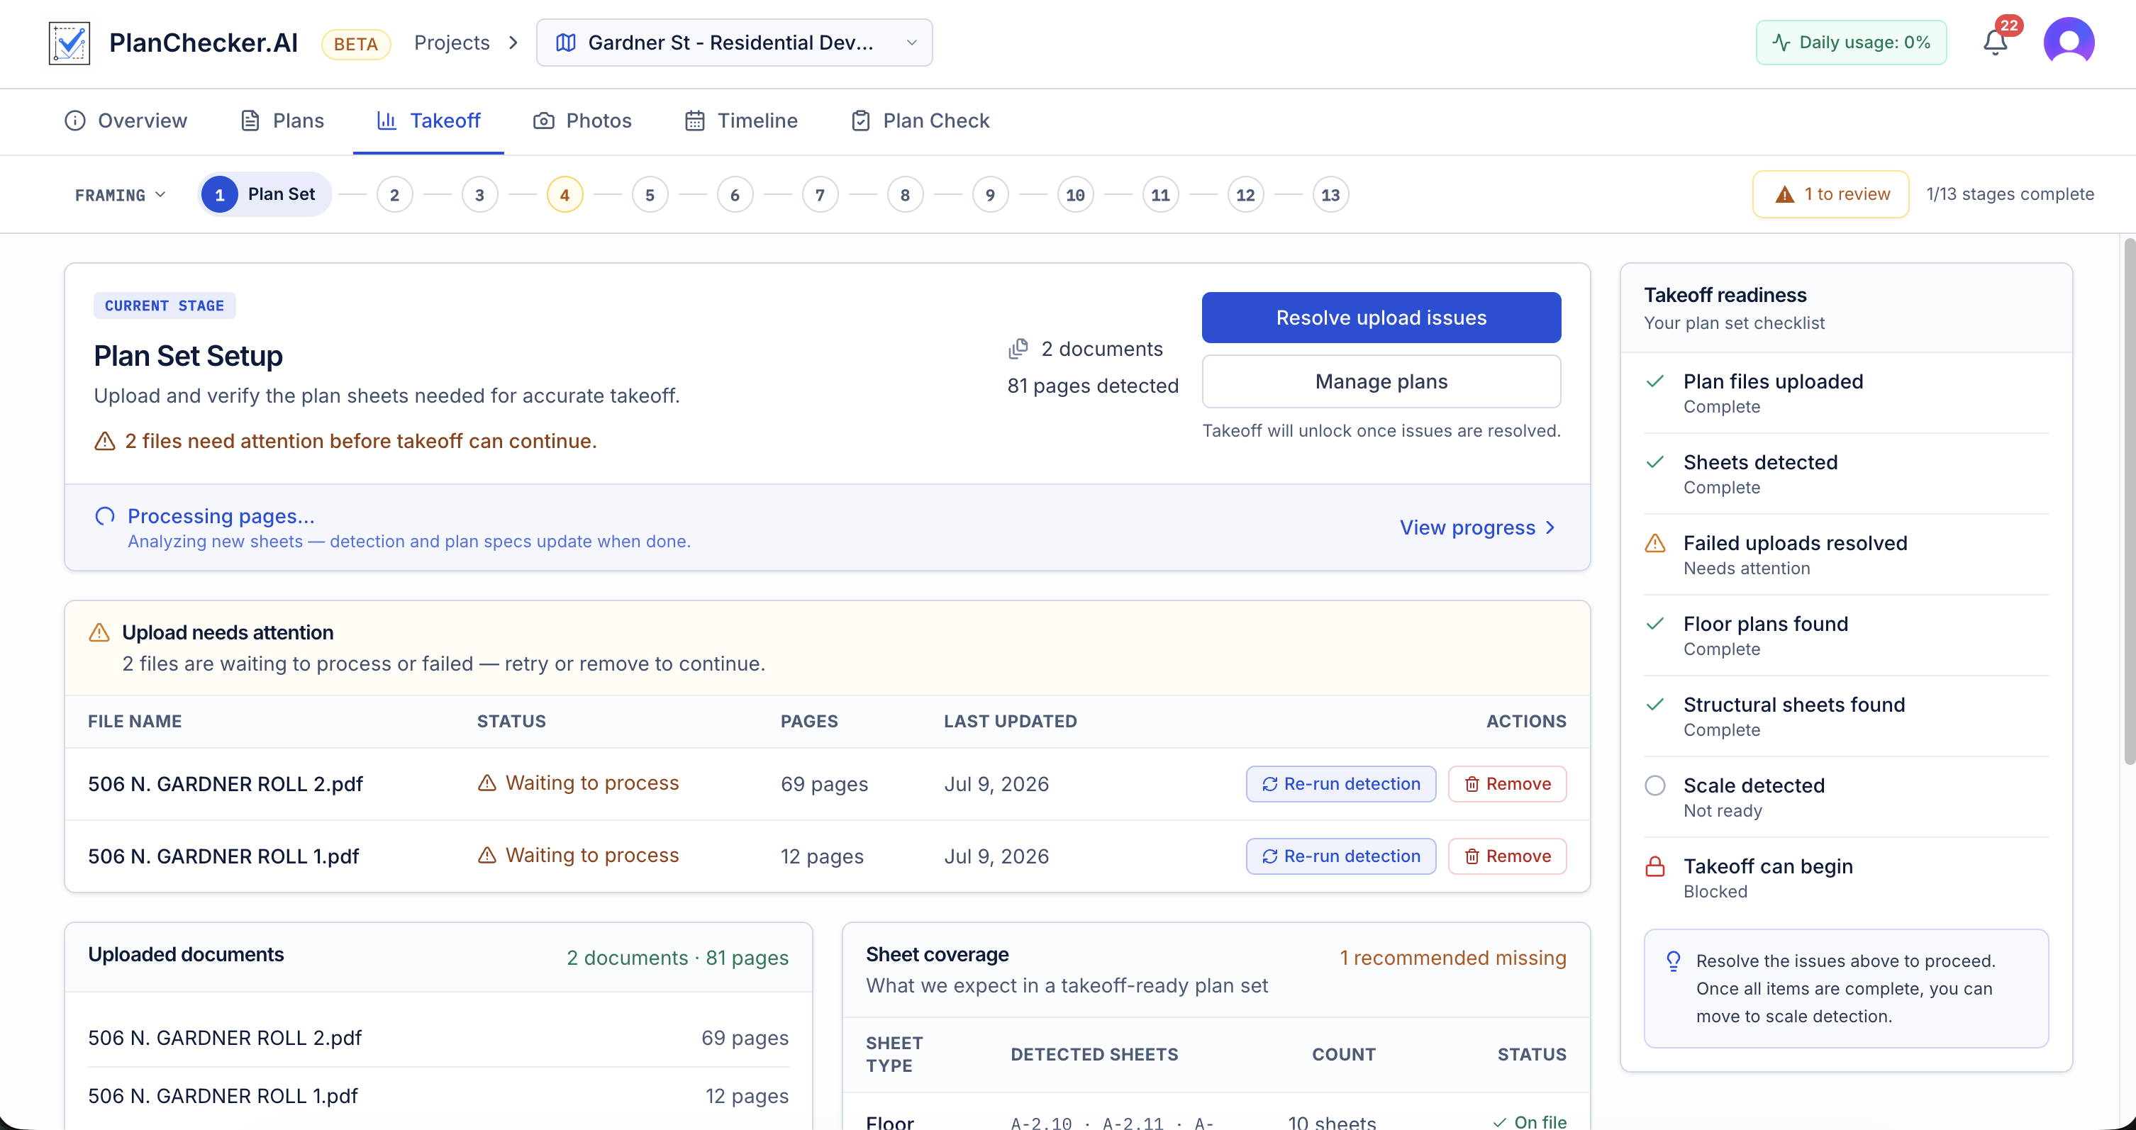Jump to stage 13 in the stepper
The width and height of the screenshot is (2136, 1130).
click(1331, 195)
